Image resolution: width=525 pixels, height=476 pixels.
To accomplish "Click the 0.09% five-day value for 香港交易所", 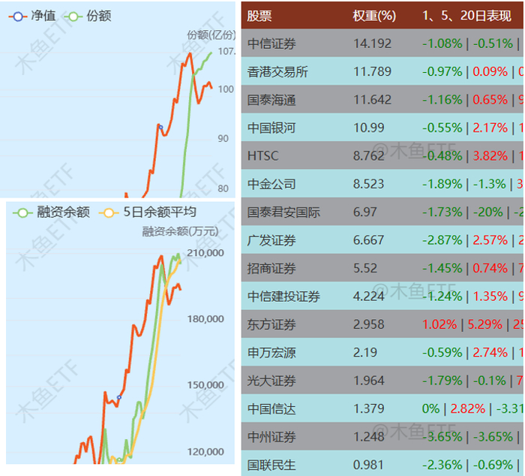I will tap(490, 71).
